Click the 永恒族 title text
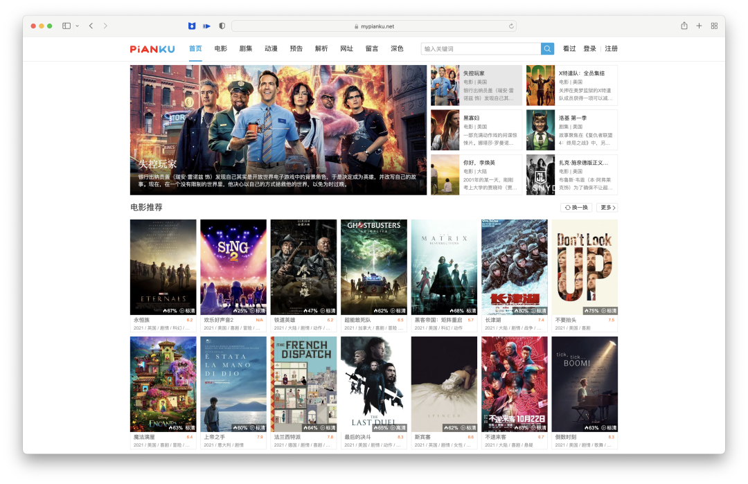The image size is (748, 484). tap(141, 320)
